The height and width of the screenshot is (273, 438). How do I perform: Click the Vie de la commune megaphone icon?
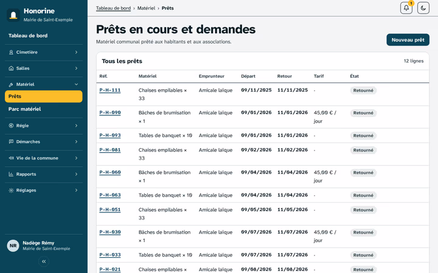coord(11,158)
